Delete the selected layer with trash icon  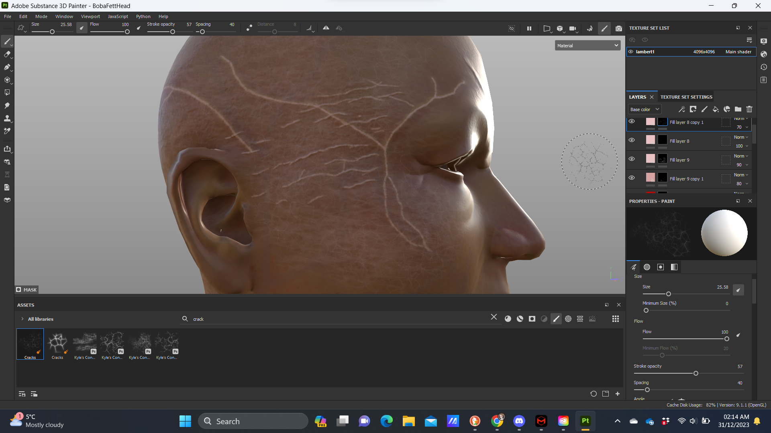(749, 109)
